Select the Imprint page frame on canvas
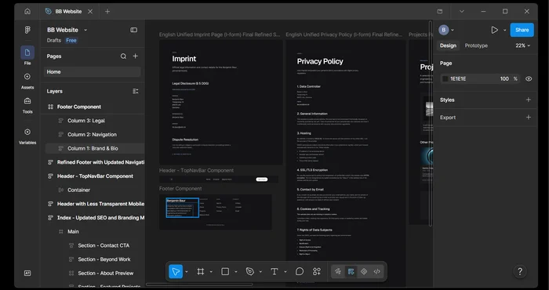 pos(221,102)
